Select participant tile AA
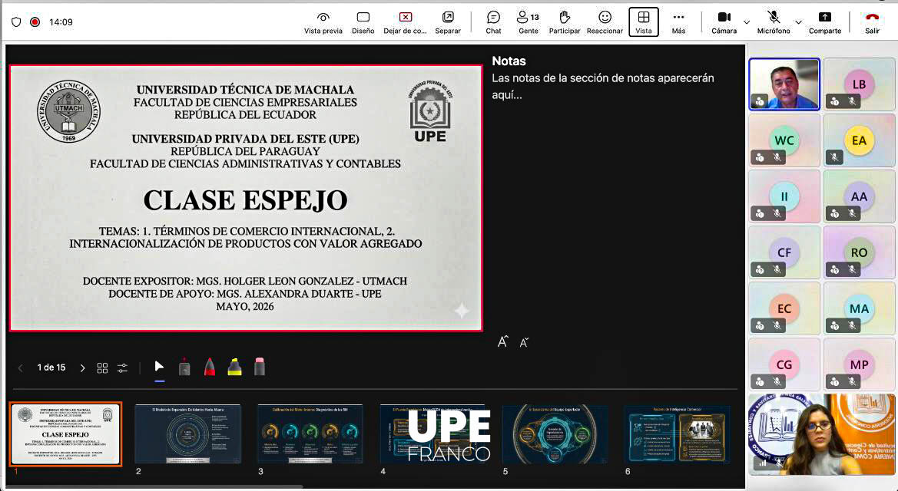Screen dimensions: 898x491 click(x=859, y=196)
